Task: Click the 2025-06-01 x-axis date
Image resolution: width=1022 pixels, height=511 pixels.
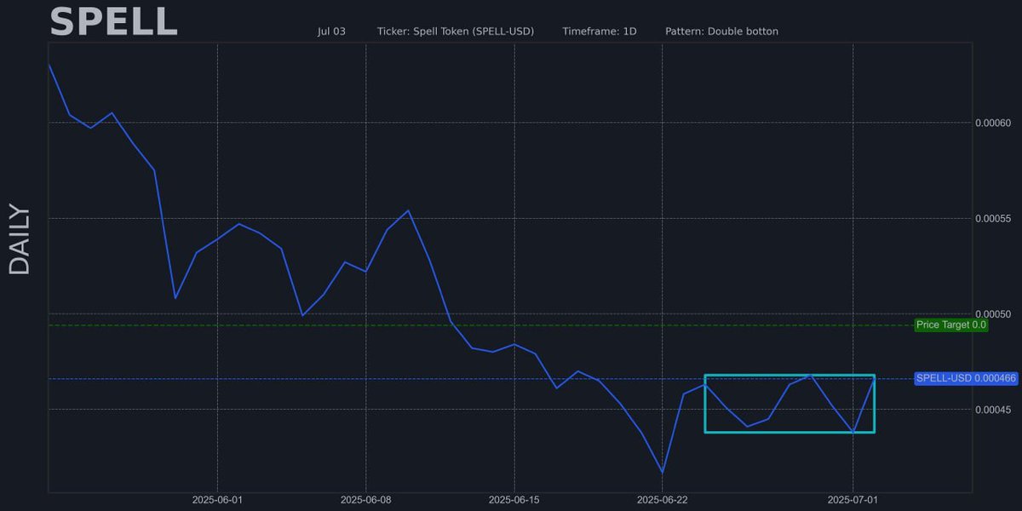Action: click(x=217, y=500)
